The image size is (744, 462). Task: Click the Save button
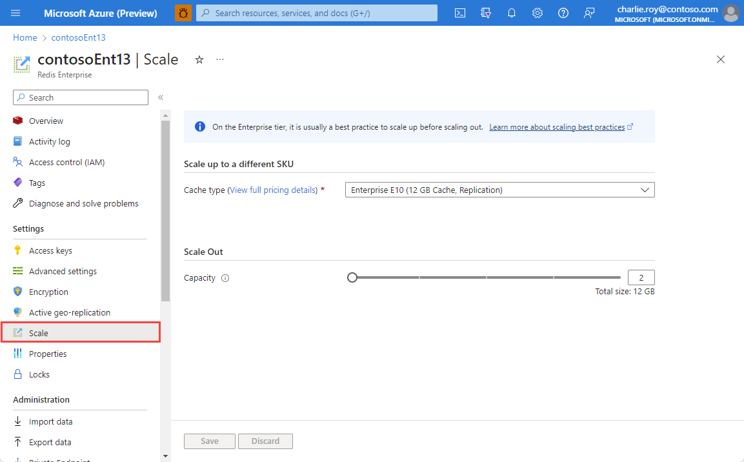[209, 441]
